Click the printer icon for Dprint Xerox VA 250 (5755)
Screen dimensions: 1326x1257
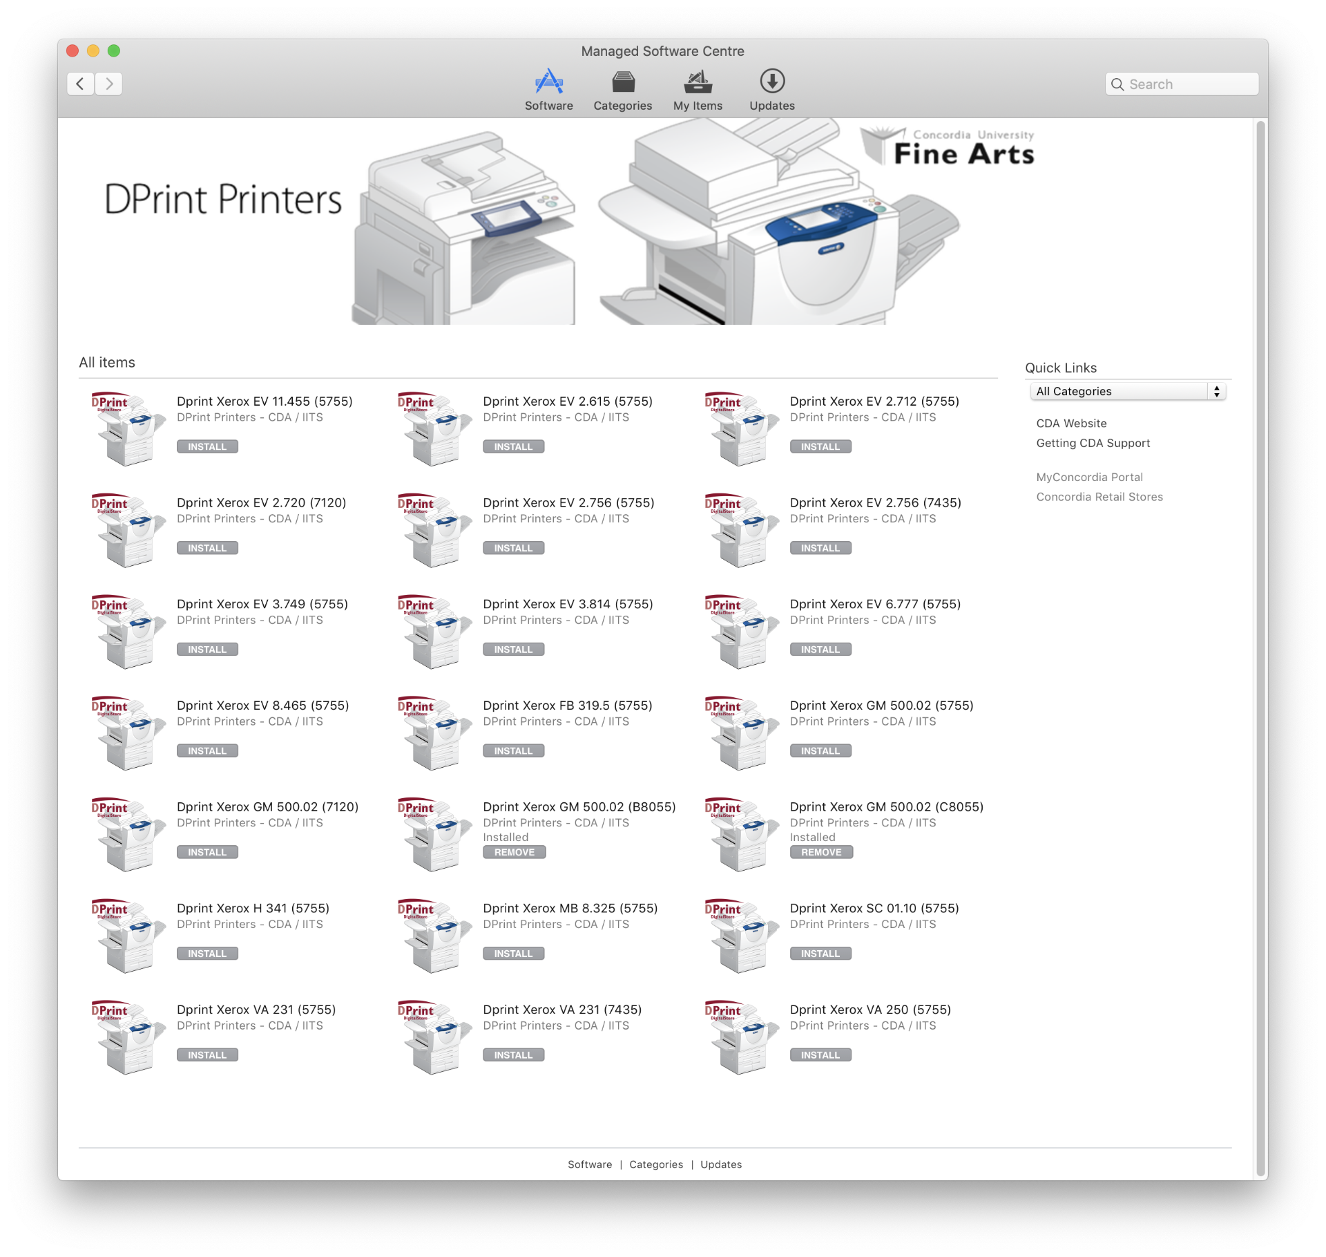click(x=741, y=1037)
